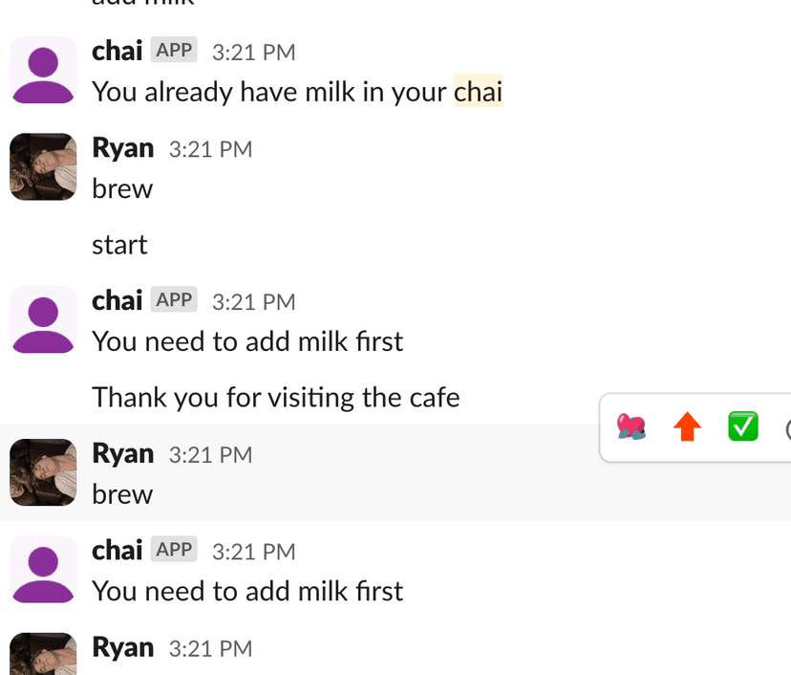Image resolution: width=791 pixels, height=675 pixels.
Task: Open the 3:21 PM timestamp on topmost chai message
Action: point(253,52)
